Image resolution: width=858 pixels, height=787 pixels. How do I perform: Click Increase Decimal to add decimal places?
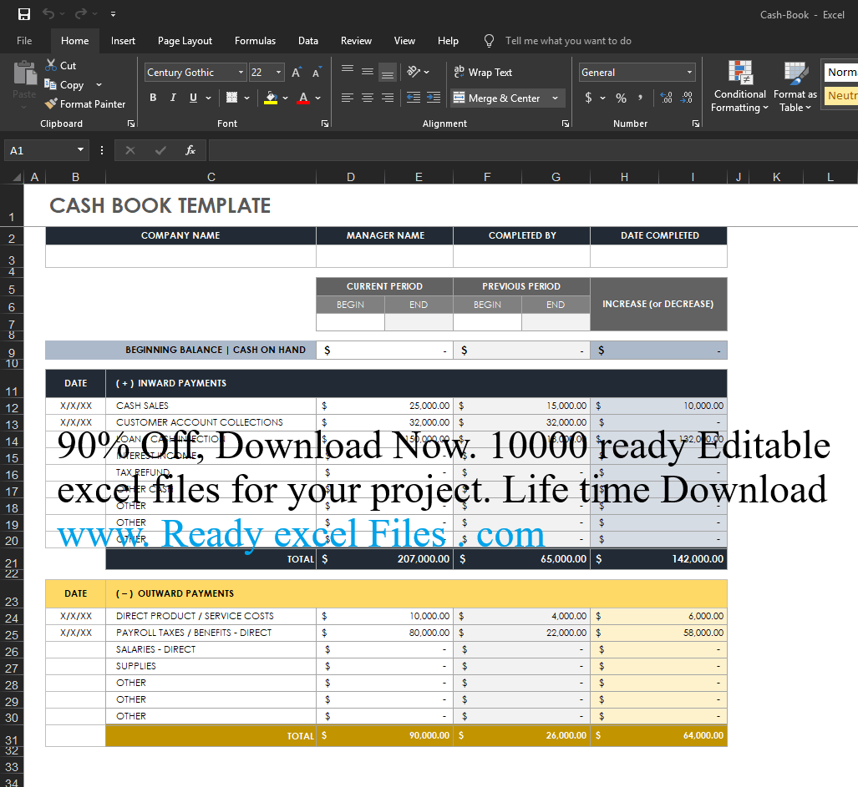[x=667, y=98]
